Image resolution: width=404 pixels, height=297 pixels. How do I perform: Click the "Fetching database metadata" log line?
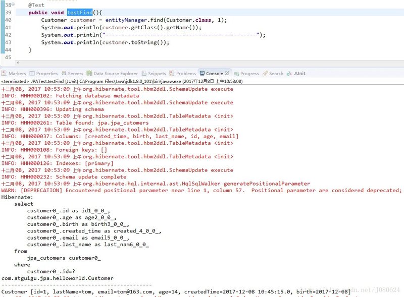pyautogui.click(x=70, y=96)
